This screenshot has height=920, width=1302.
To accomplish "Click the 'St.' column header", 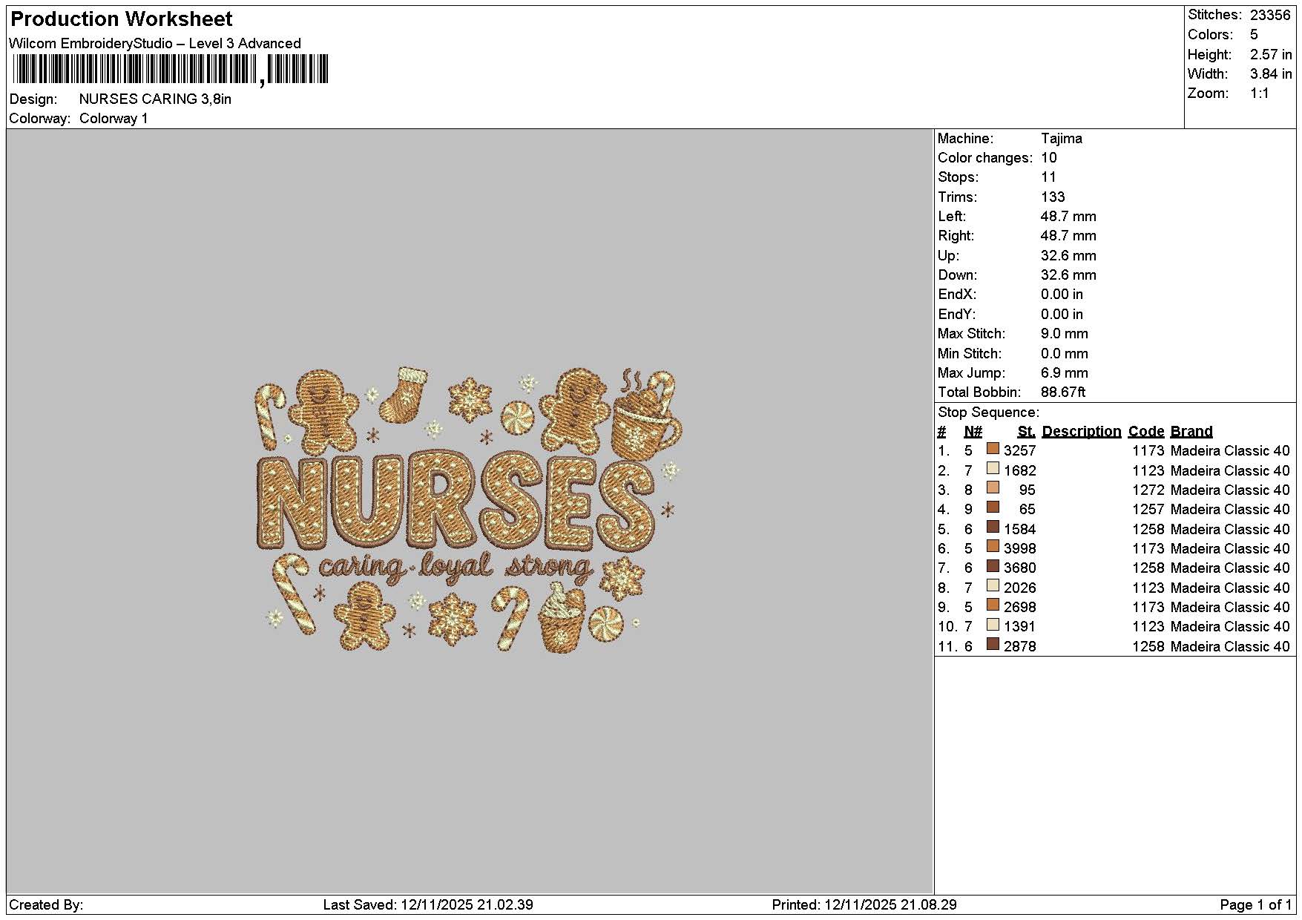I will [x=1026, y=432].
